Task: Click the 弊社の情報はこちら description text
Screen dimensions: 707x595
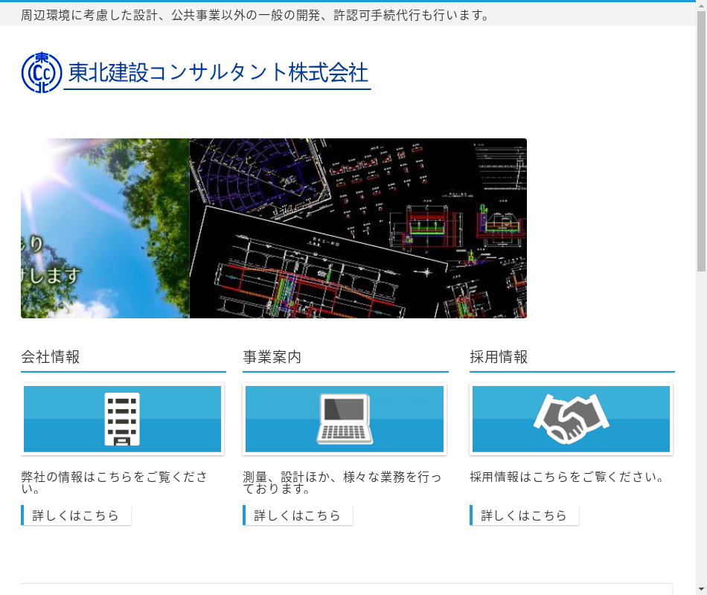Action: click(114, 483)
